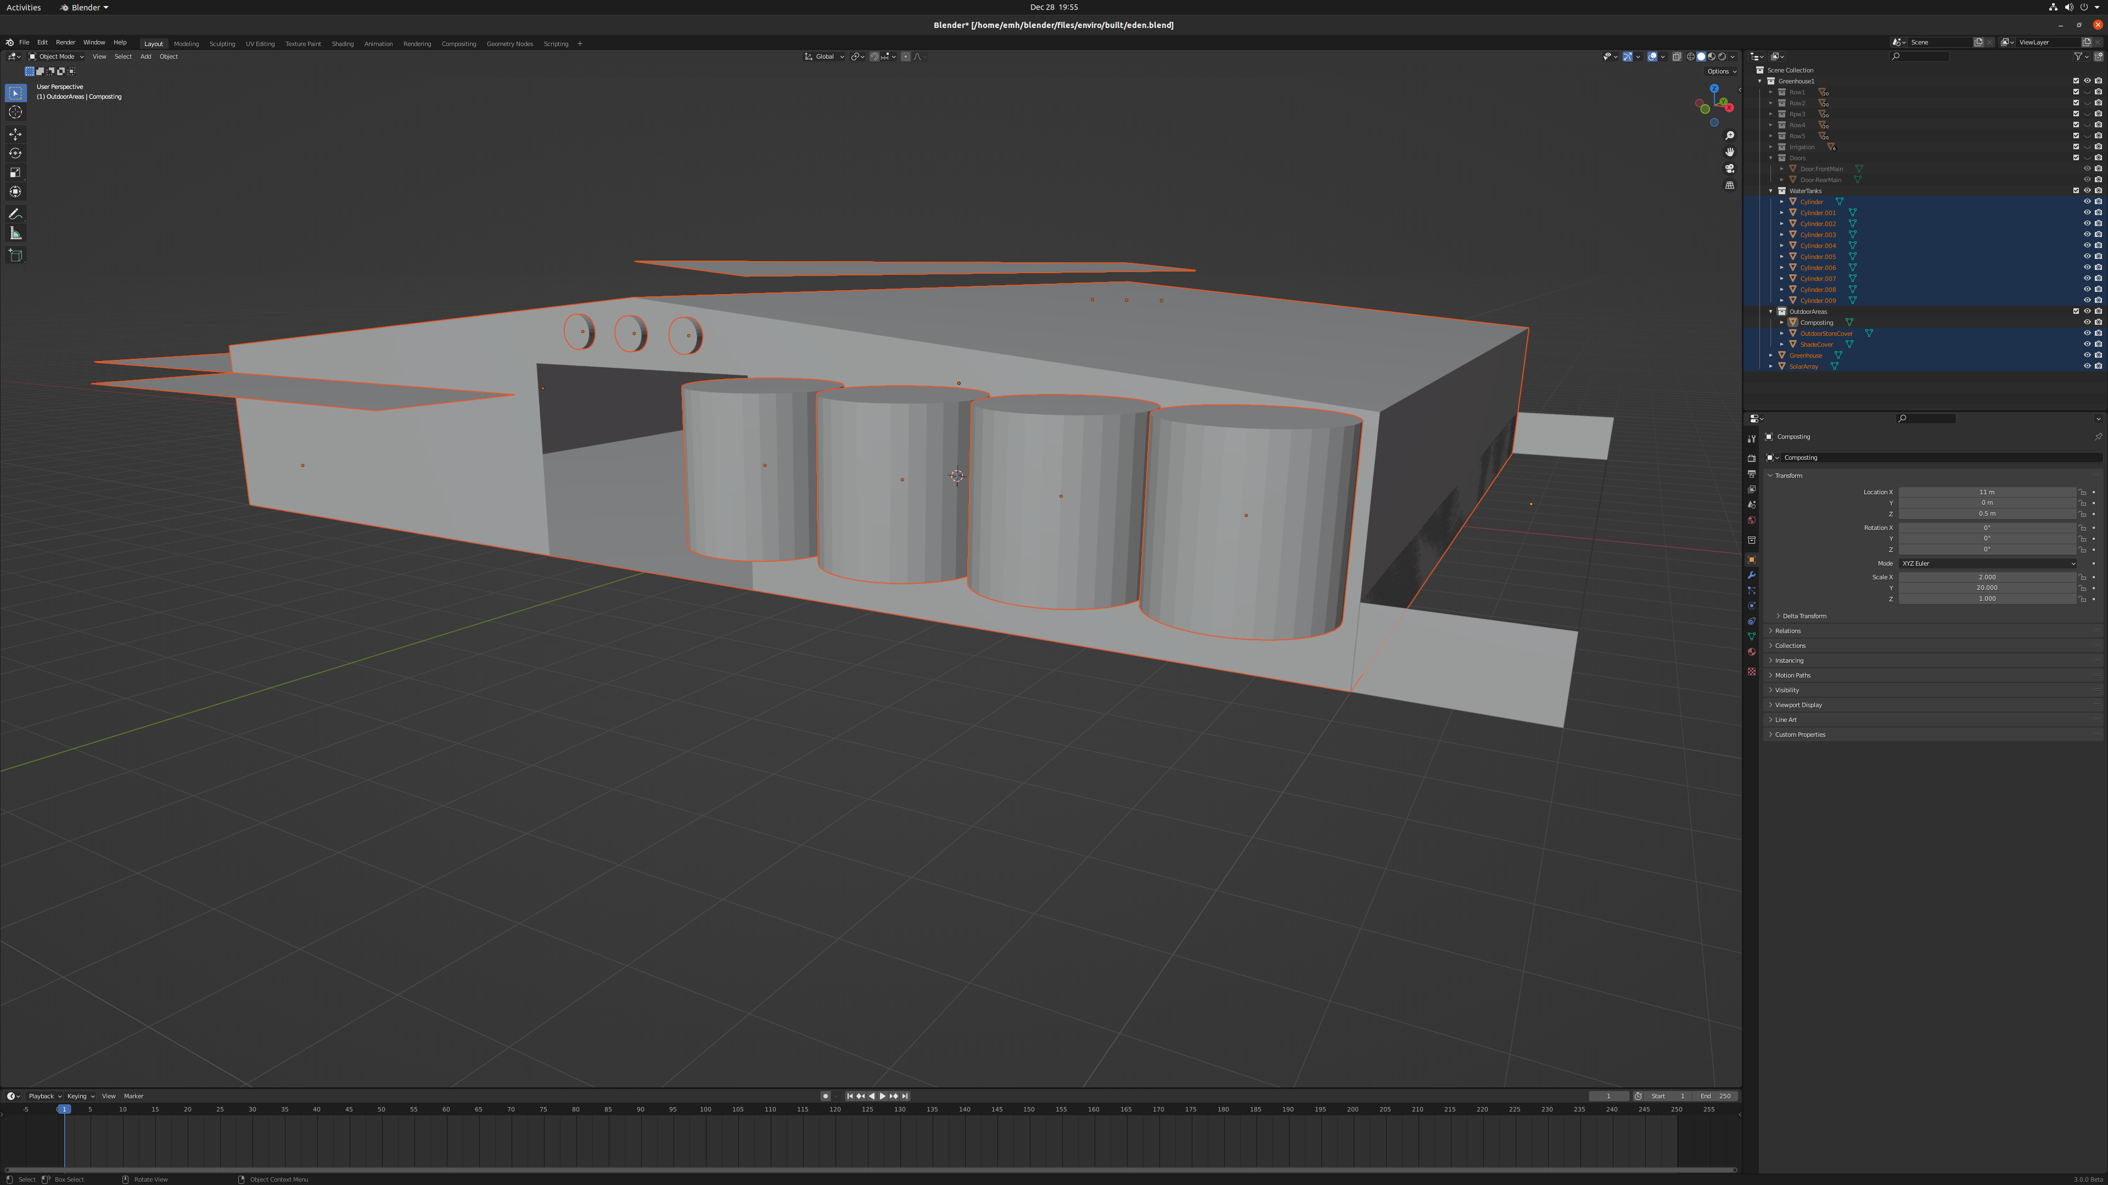Click the viewport zoom magnifier icon
This screenshot has width=2108, height=1185.
point(1729,136)
